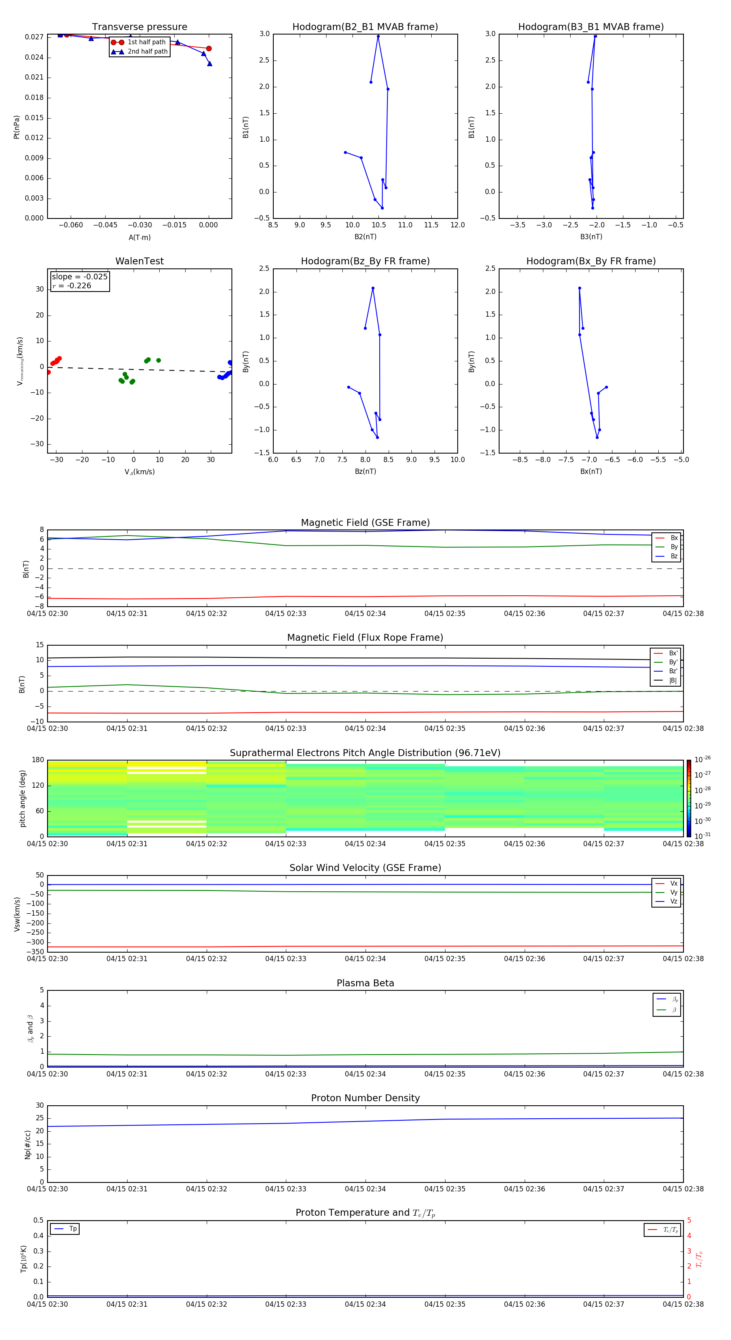Click the 'Bx(nT)' x-axis label
The width and height of the screenshot is (731, 1340).
click(x=591, y=471)
